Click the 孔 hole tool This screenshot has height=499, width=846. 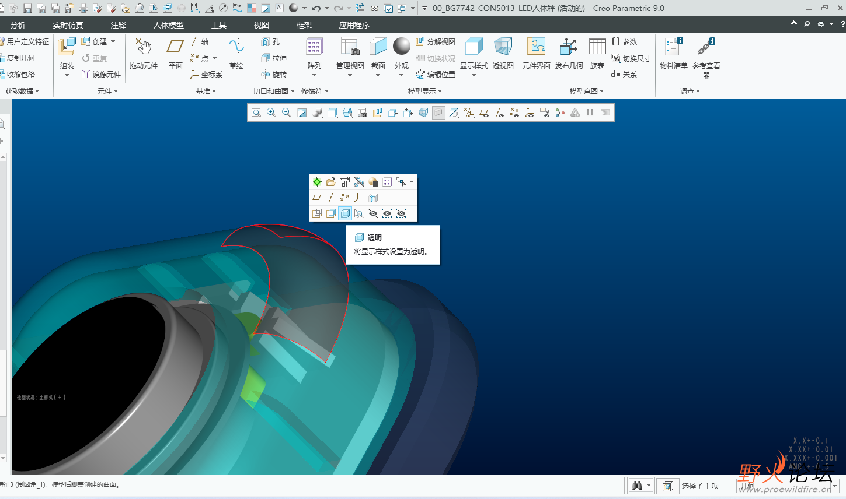click(270, 41)
